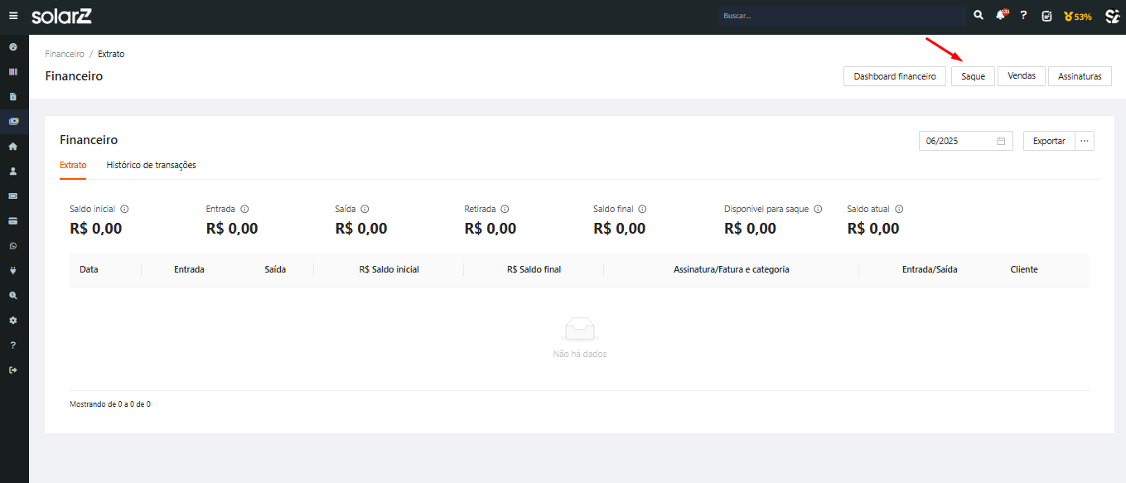The height and width of the screenshot is (483, 1126).
Task: Switch to Histórico de transações tab
Action: tap(151, 165)
